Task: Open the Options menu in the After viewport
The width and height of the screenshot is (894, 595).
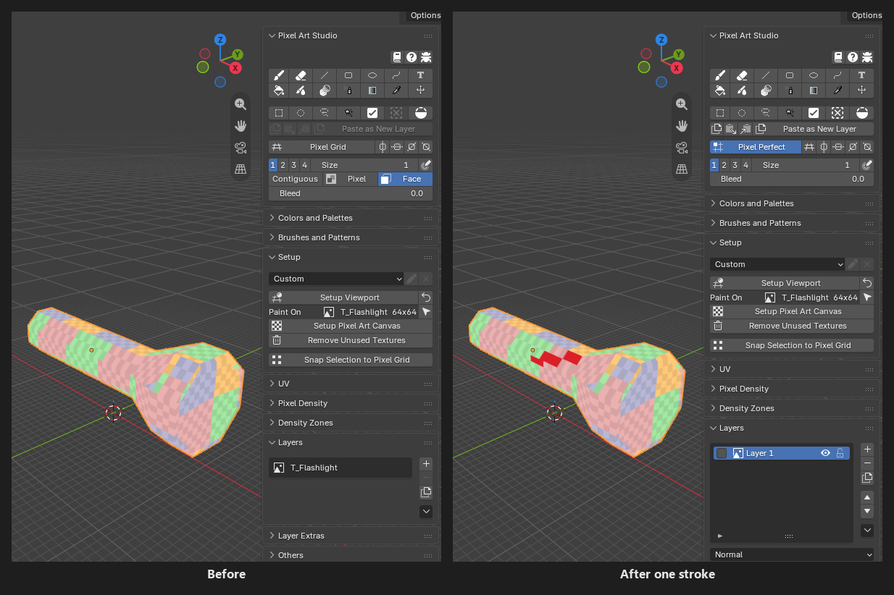Action: pyautogui.click(x=866, y=15)
